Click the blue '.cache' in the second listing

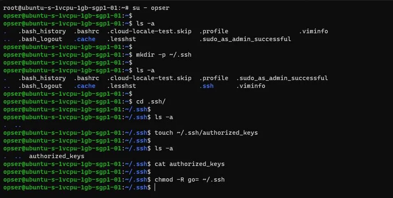pyautogui.click(x=85, y=86)
